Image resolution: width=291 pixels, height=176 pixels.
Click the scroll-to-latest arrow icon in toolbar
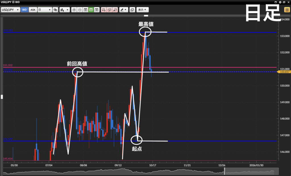97,10
